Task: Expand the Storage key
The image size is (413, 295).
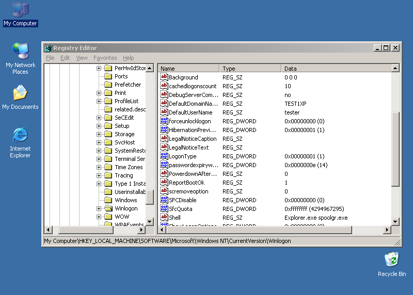Action: click(x=99, y=134)
